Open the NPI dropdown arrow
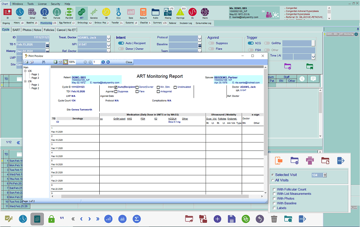Viewport: 360px width, 227px height. [109, 45]
